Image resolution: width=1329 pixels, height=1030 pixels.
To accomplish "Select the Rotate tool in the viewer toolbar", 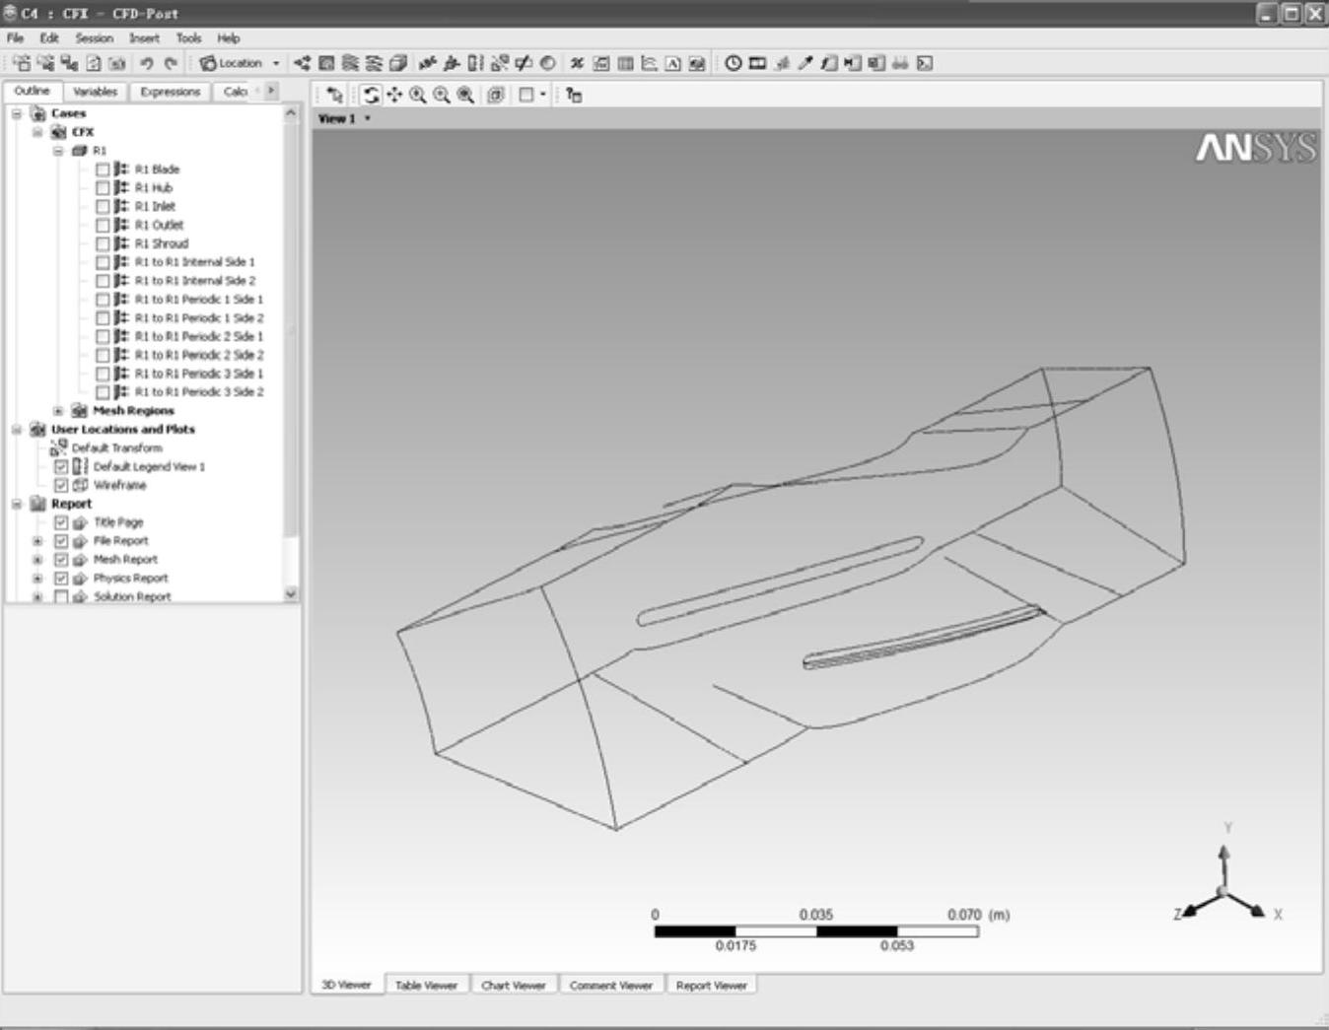I will (371, 95).
